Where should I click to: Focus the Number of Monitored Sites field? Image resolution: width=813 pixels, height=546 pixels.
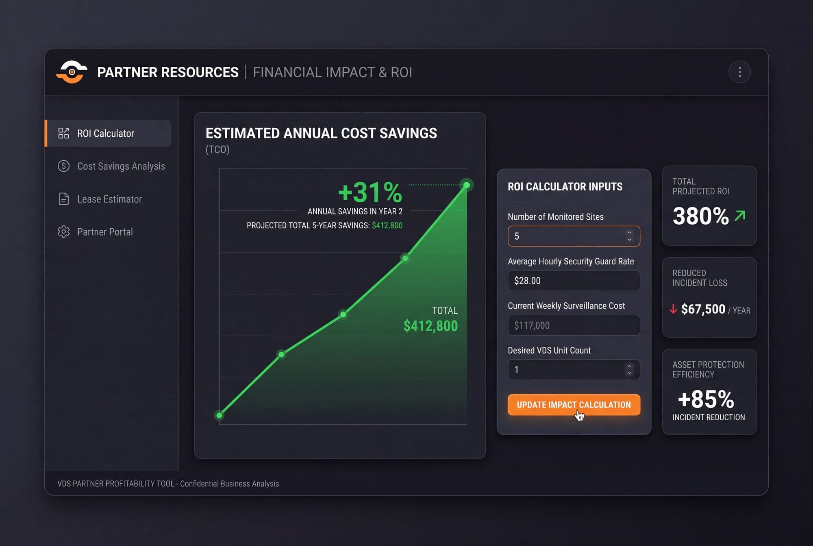(574, 236)
